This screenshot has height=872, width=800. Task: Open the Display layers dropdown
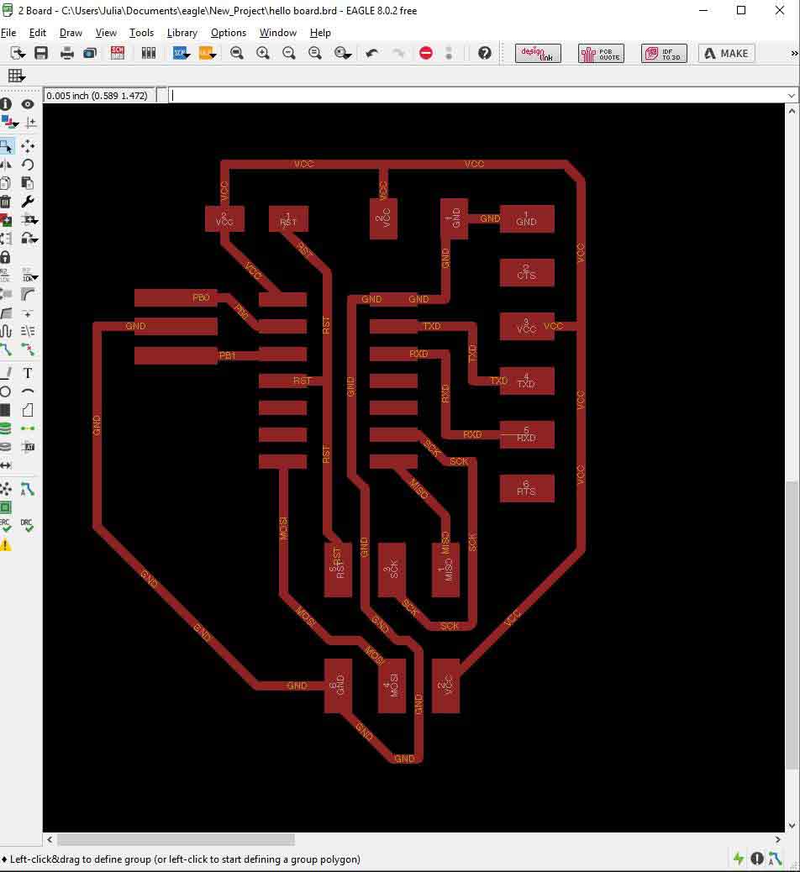click(x=9, y=123)
